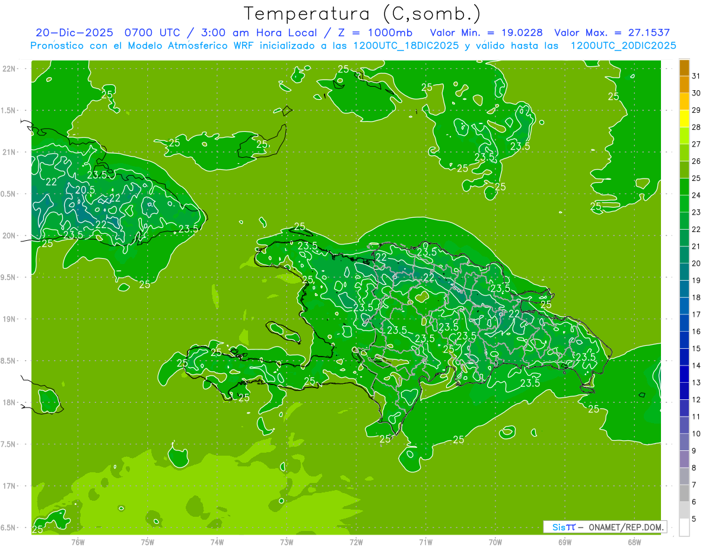Click the yellow colorbar segment between 28 and 29
The height and width of the screenshot is (550, 712).
[684, 119]
